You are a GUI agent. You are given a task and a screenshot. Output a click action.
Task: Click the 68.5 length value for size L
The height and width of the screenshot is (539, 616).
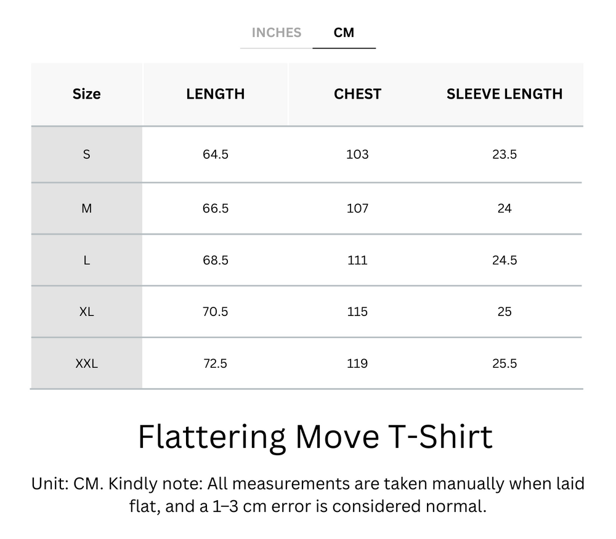coord(216,260)
